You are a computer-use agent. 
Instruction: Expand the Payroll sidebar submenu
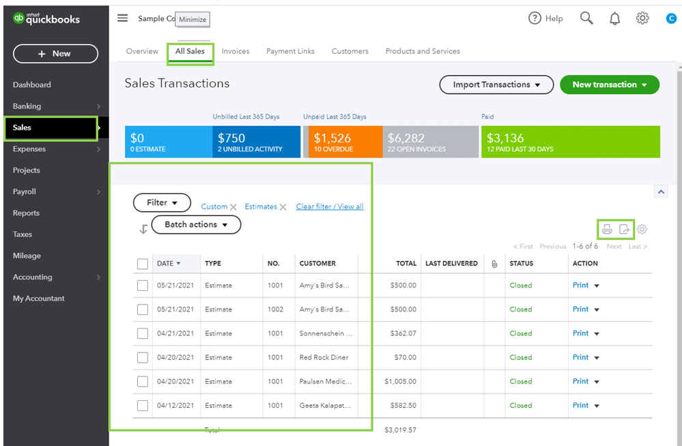(99, 192)
